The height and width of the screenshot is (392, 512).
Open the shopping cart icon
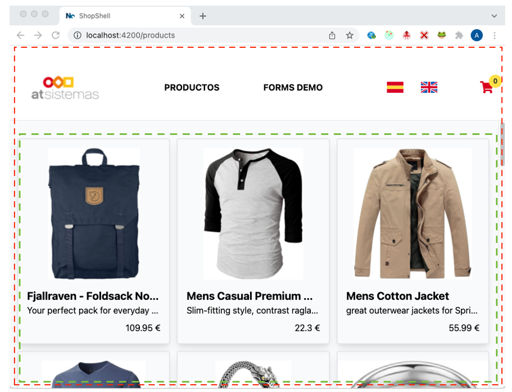(486, 87)
